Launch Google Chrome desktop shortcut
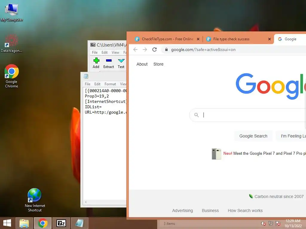The image size is (306, 229). click(x=12, y=76)
